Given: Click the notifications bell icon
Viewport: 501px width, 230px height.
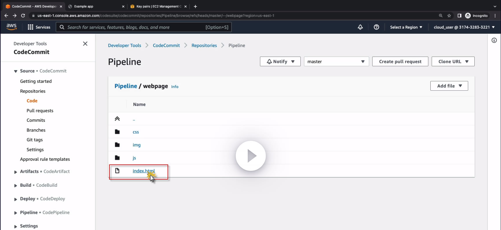Looking at the screenshot, I should click(x=360, y=27).
